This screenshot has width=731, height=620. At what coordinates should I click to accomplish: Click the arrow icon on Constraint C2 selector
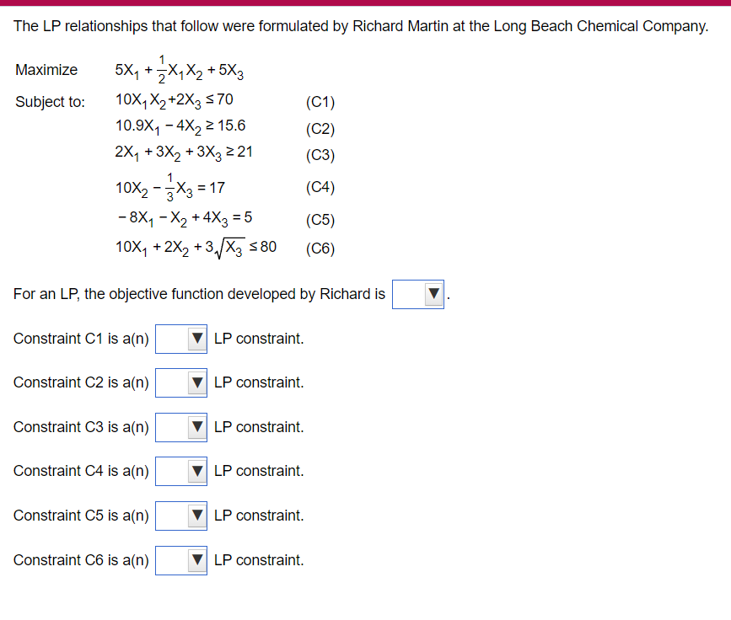coord(196,382)
